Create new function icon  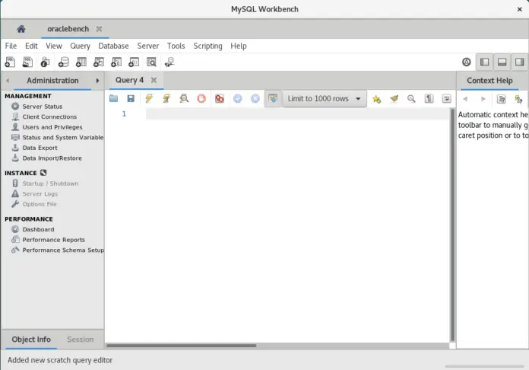coord(134,62)
